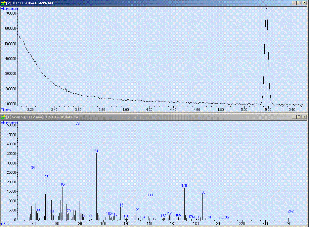Close the Scan 5 spectrum window
The height and width of the screenshot is (227, 309).
point(304,117)
